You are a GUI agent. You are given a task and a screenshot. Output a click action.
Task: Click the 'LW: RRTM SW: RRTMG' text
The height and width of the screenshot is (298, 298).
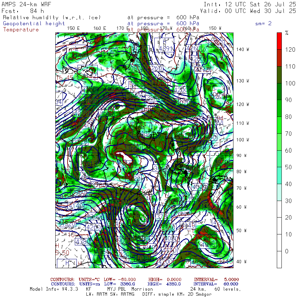(x=110, y=294)
